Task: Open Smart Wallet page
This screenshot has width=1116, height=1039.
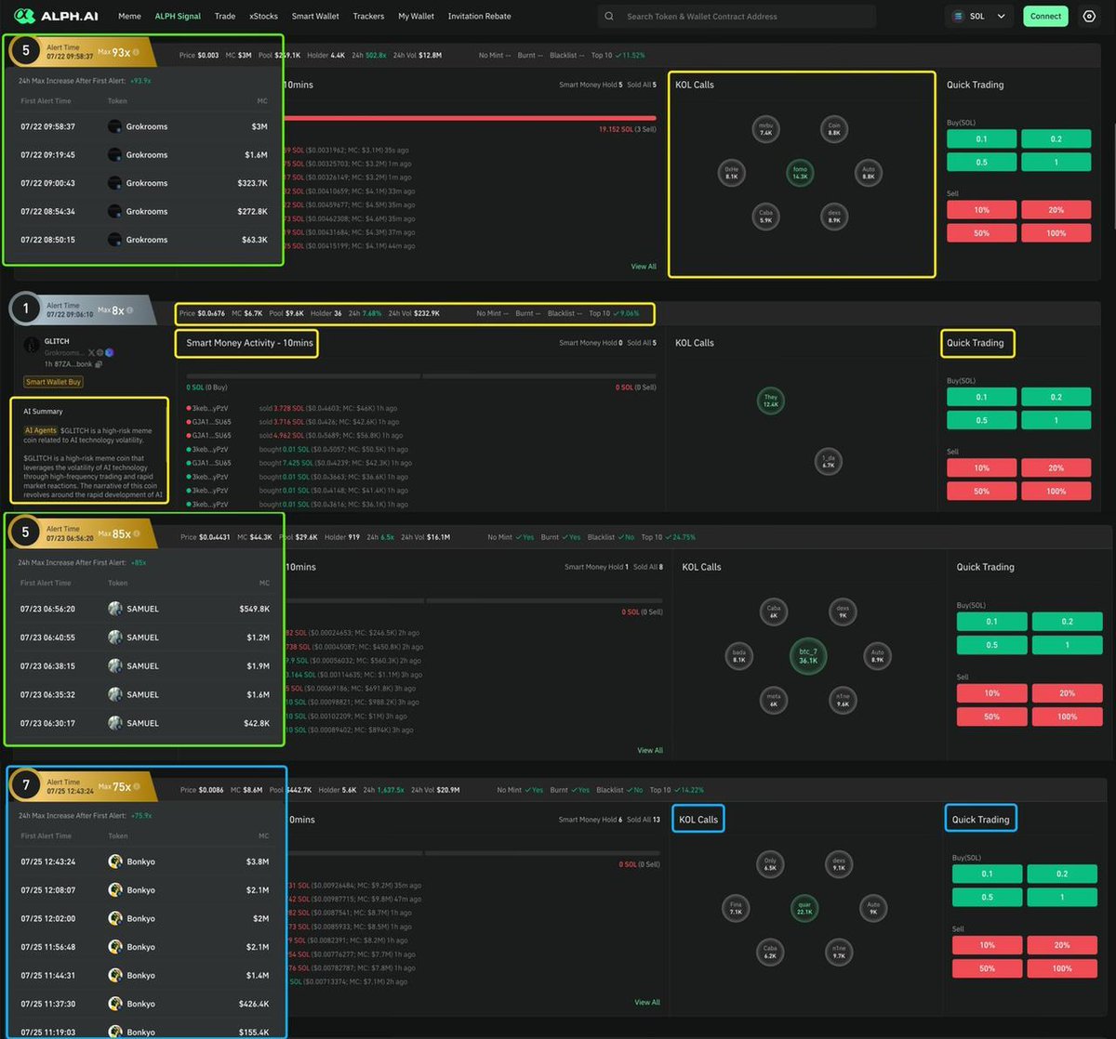Action: (315, 16)
